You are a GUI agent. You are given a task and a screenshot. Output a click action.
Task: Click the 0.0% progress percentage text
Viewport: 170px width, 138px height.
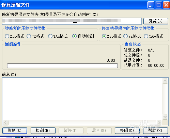coord(111,60)
